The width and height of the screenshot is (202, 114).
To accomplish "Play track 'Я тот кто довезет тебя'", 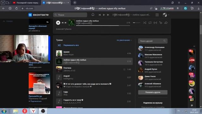I will pos(94,85).
